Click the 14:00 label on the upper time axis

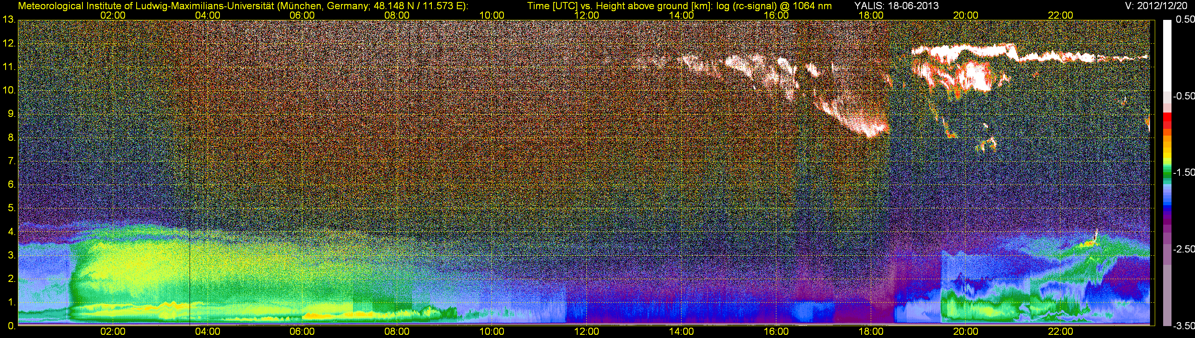[x=682, y=15]
